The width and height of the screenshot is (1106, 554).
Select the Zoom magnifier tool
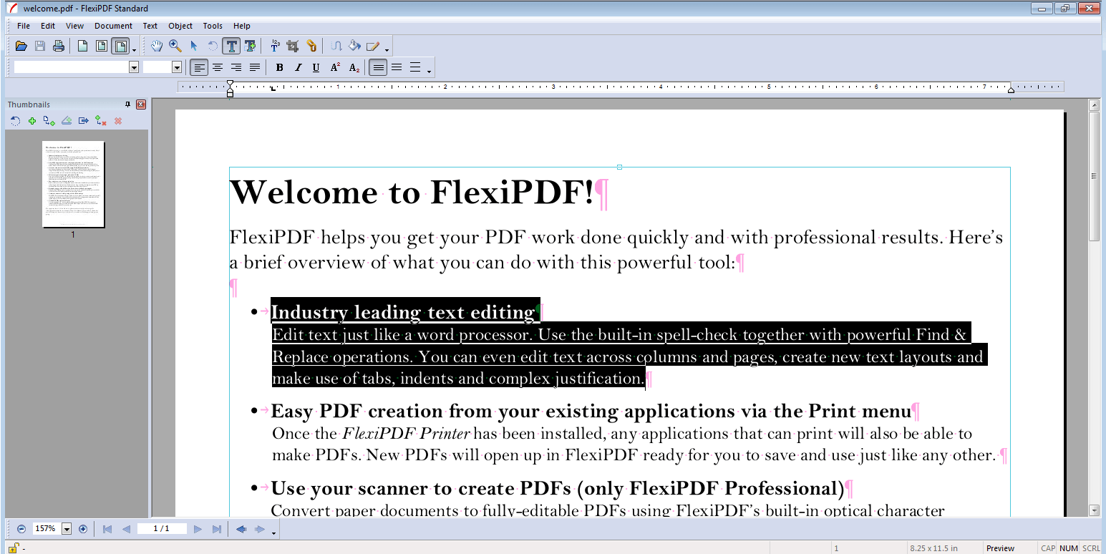tap(175, 47)
